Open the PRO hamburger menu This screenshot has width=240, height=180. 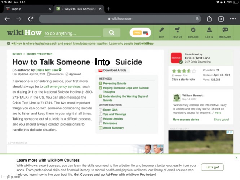(140, 32)
